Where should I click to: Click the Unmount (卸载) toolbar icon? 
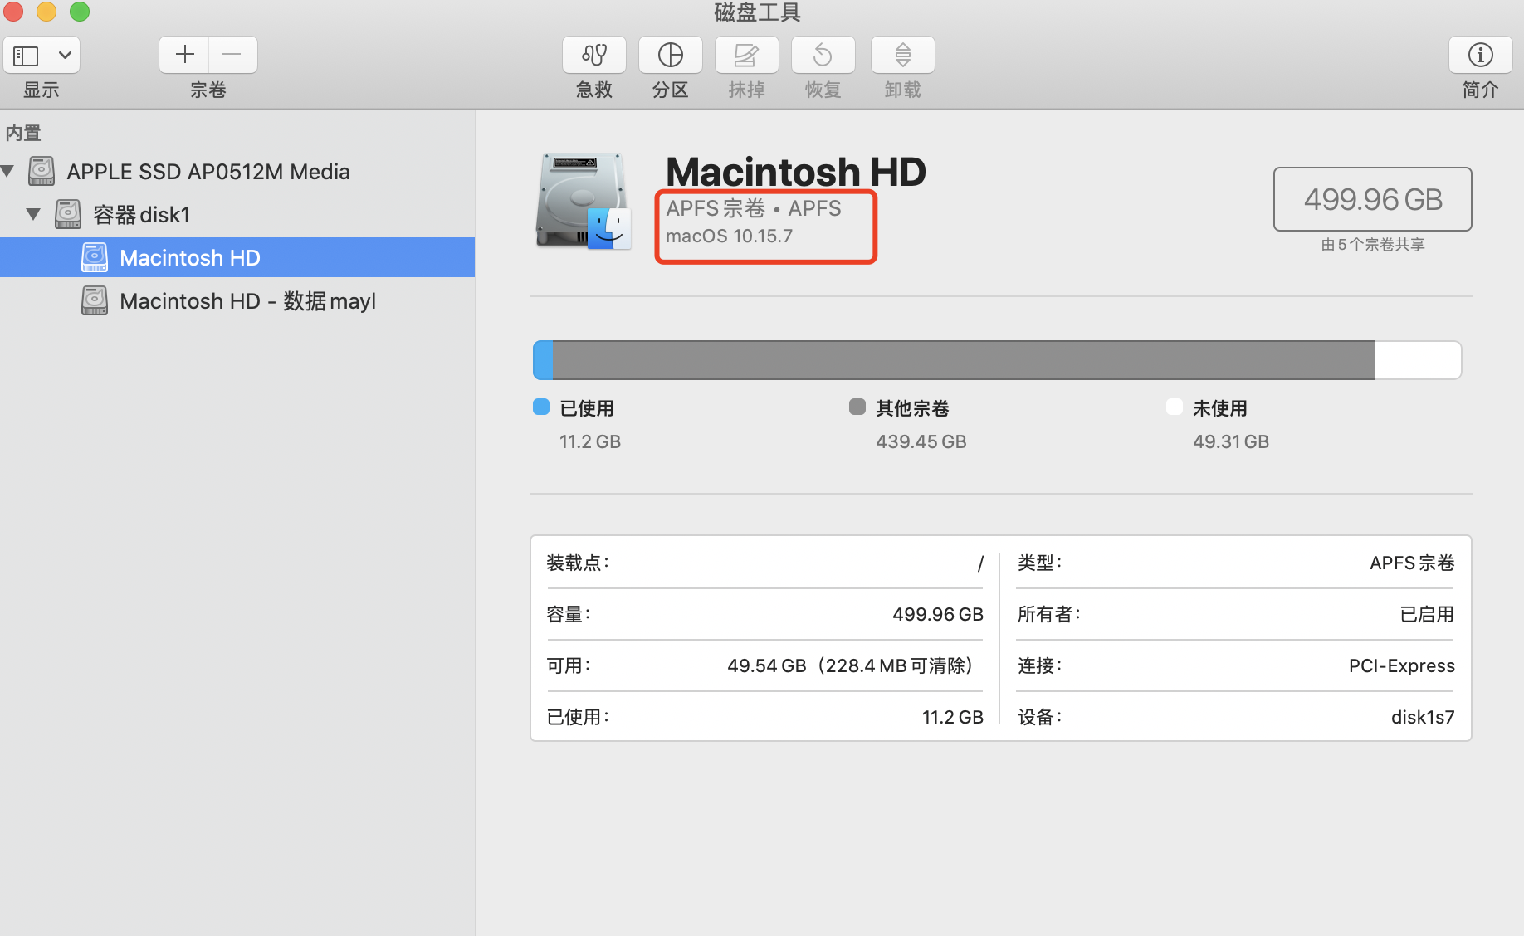click(903, 55)
